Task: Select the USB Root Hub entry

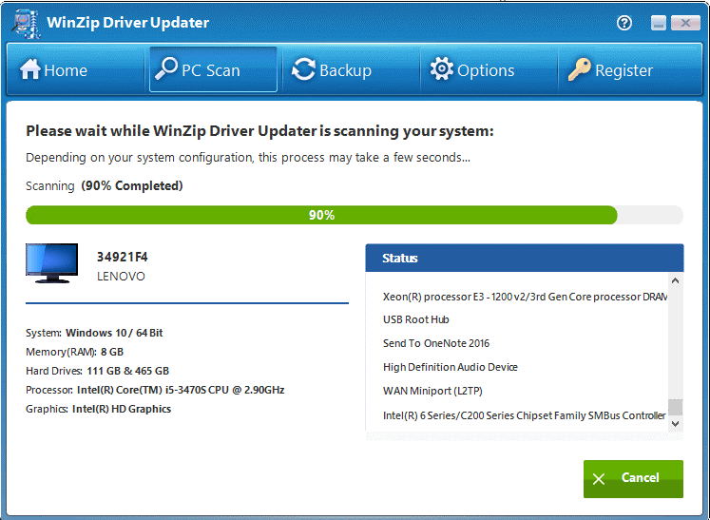Action: click(x=415, y=319)
